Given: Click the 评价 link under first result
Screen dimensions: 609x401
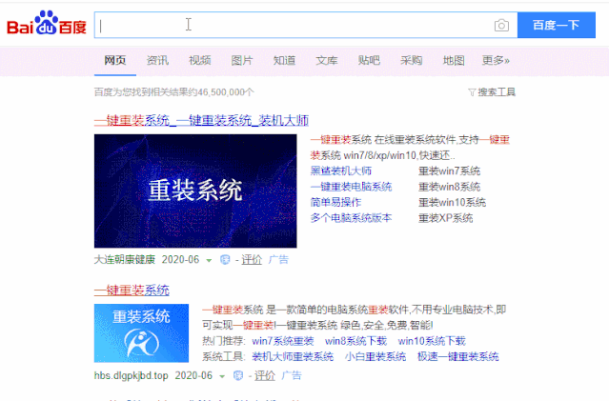Looking at the screenshot, I should pos(252,259).
